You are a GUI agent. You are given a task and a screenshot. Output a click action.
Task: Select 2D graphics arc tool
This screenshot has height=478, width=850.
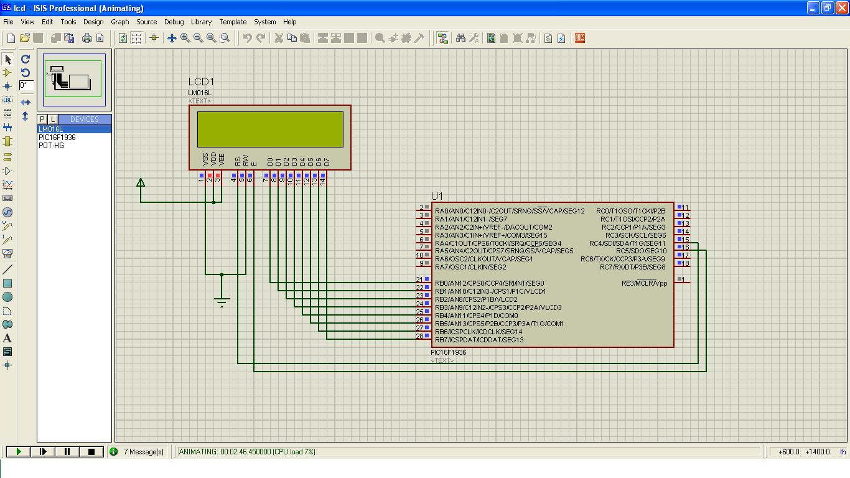click(7, 311)
